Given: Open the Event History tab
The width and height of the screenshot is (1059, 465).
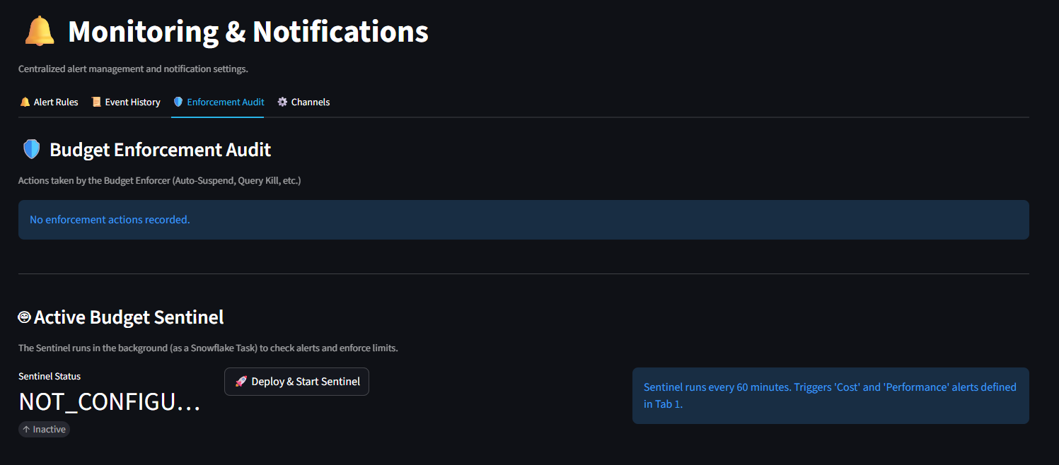Looking at the screenshot, I should [x=126, y=102].
